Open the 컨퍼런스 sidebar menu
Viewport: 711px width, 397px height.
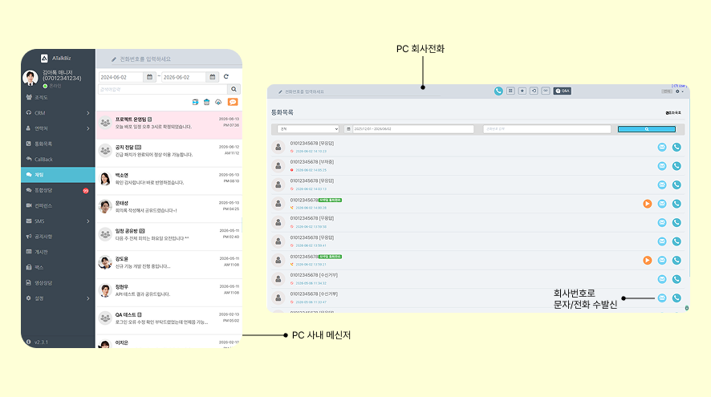pos(58,206)
